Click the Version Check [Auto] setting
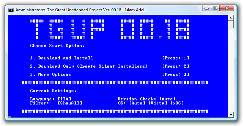 [147, 99]
